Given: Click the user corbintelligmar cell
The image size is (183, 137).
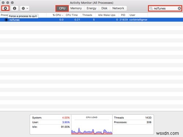Looking at the screenshot, I should pyautogui.click(x=138, y=20).
